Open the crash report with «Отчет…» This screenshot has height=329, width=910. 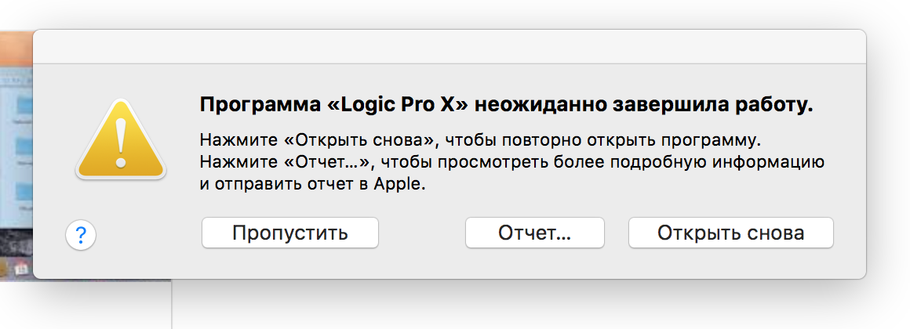(x=534, y=233)
